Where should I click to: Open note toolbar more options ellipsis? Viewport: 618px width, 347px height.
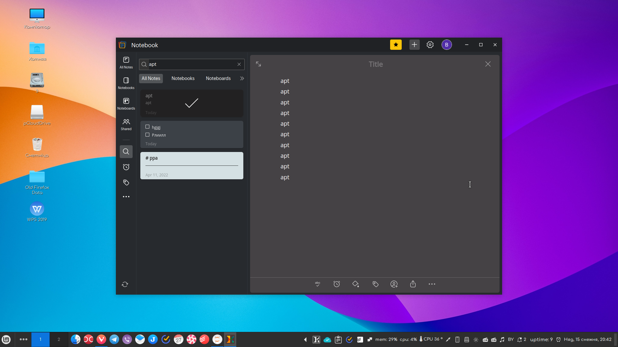pos(432,284)
